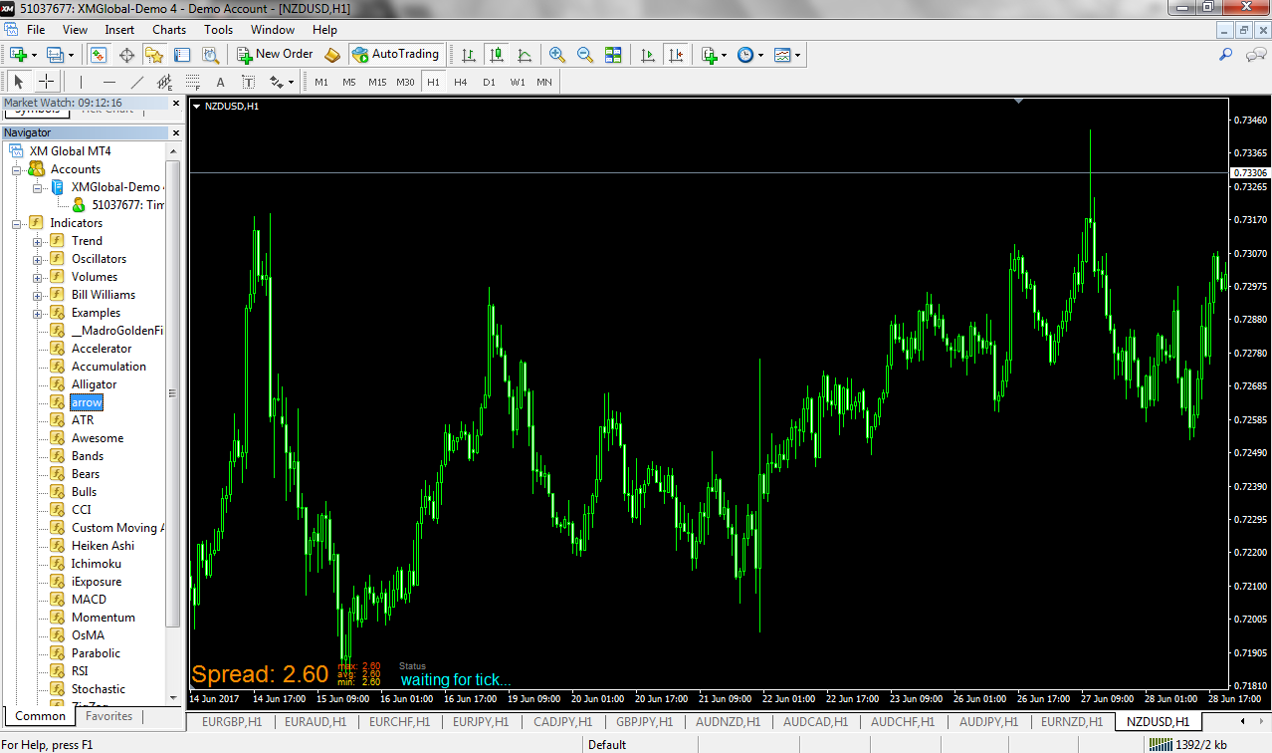The width and height of the screenshot is (1272, 753).
Task: Open the Templates icon
Action: pos(782,55)
